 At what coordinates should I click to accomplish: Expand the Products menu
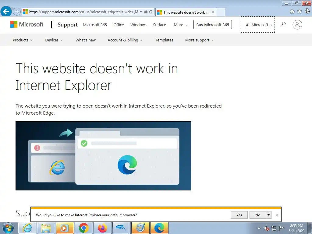pyautogui.click(x=23, y=40)
